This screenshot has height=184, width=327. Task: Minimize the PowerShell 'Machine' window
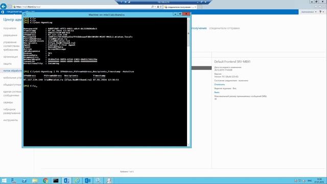pos(175,14)
